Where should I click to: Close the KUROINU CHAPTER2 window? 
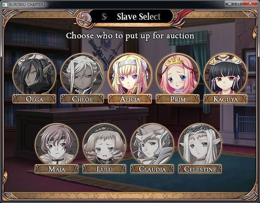pos(250,3)
